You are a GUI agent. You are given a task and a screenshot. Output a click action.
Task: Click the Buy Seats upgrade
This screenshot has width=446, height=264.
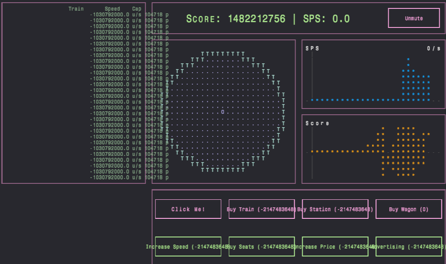click(261, 247)
